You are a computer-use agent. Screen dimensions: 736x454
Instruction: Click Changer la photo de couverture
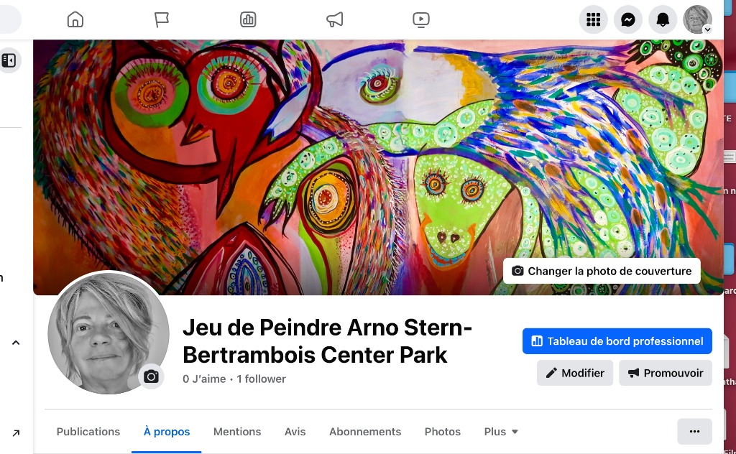(x=602, y=271)
